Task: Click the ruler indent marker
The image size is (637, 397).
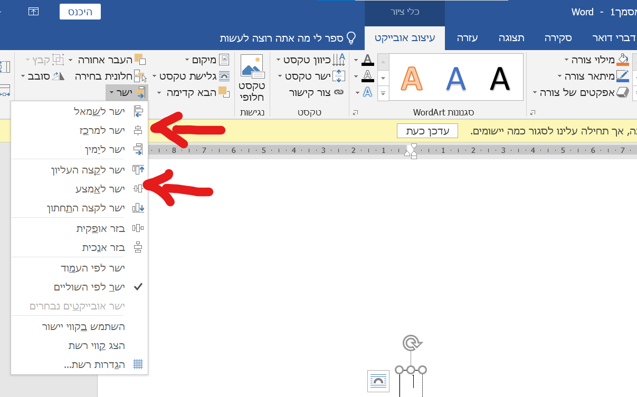Action: point(414,151)
